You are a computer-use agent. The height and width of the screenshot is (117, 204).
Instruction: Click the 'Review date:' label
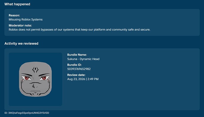coord(76,75)
